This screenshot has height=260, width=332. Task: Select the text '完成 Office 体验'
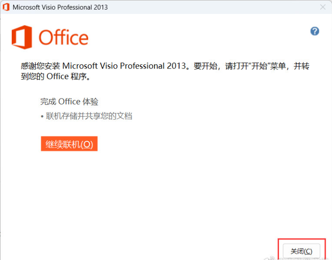tap(69, 101)
